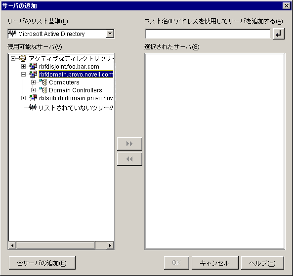Collapse the アクティブなディレクトリツリー root node
Screen dimensions: 293x276
pyautogui.click(x=13, y=59)
